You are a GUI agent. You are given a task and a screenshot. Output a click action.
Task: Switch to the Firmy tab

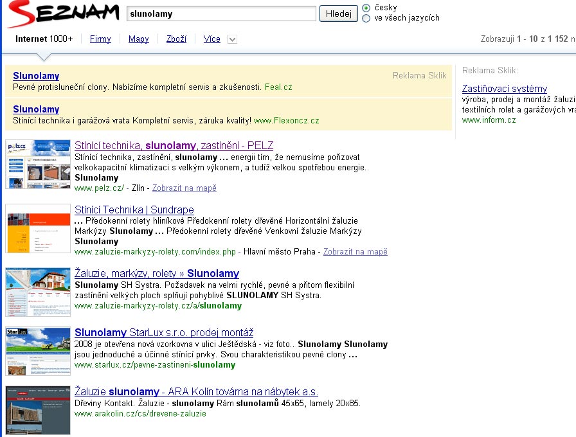point(100,39)
